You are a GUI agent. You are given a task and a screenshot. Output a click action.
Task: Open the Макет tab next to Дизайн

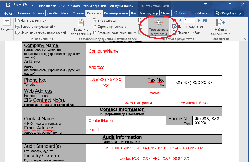65,13
